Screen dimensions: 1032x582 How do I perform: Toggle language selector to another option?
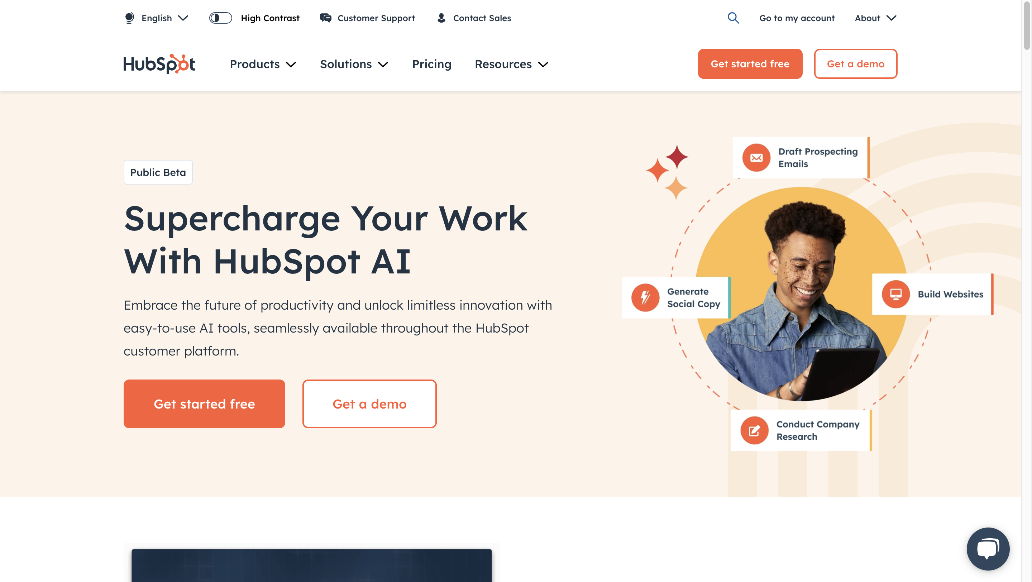coord(156,18)
